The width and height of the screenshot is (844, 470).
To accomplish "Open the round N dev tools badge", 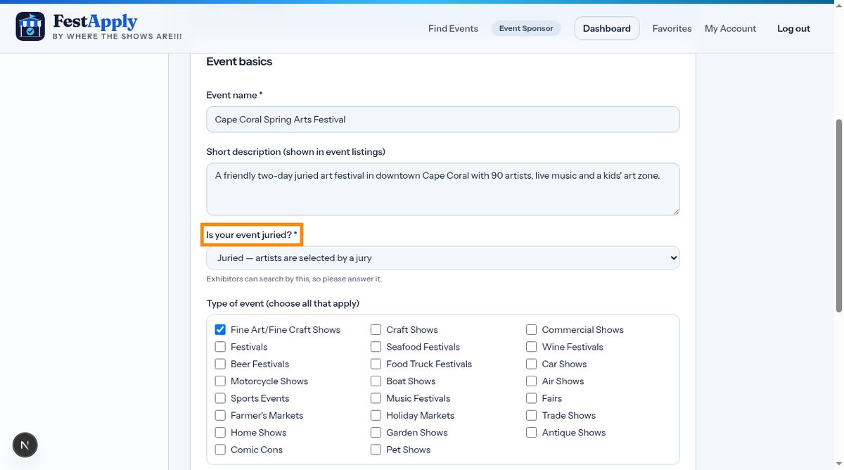I will click(x=25, y=445).
